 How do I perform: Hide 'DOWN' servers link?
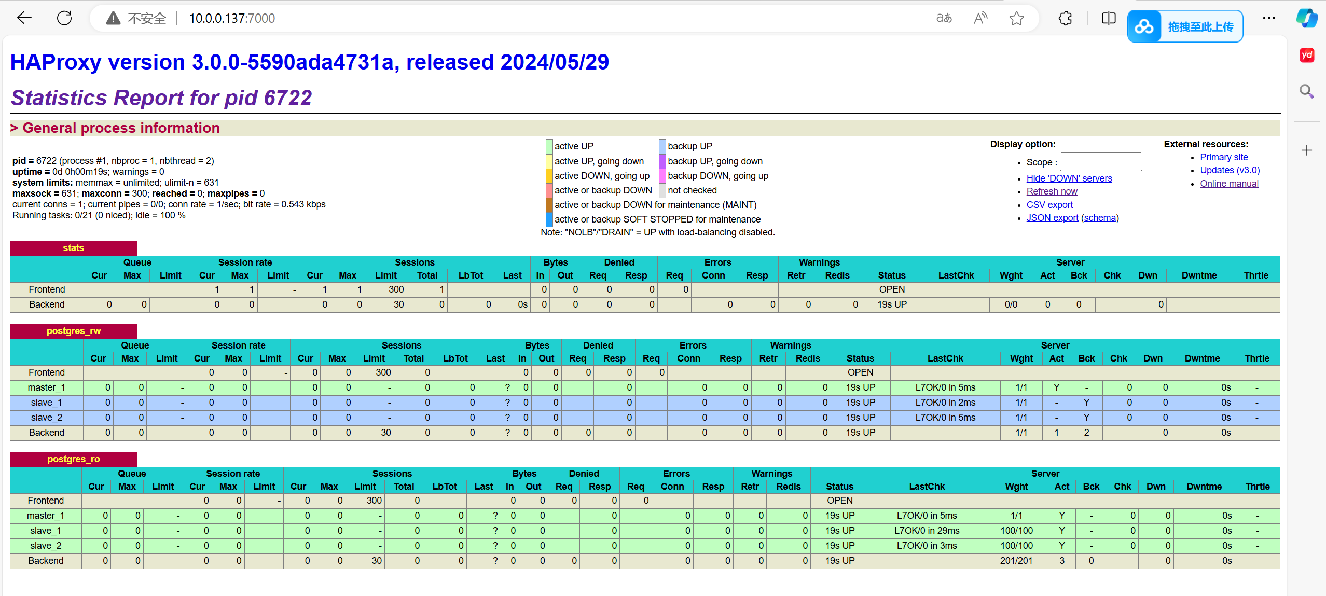(x=1069, y=178)
